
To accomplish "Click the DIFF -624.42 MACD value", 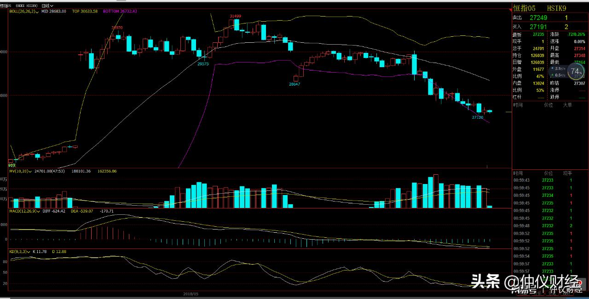I will click(55, 211).
